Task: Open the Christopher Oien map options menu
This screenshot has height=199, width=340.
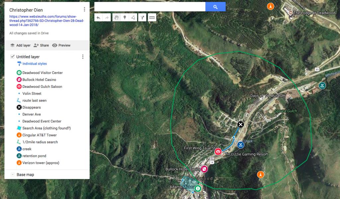Action: (84, 9)
